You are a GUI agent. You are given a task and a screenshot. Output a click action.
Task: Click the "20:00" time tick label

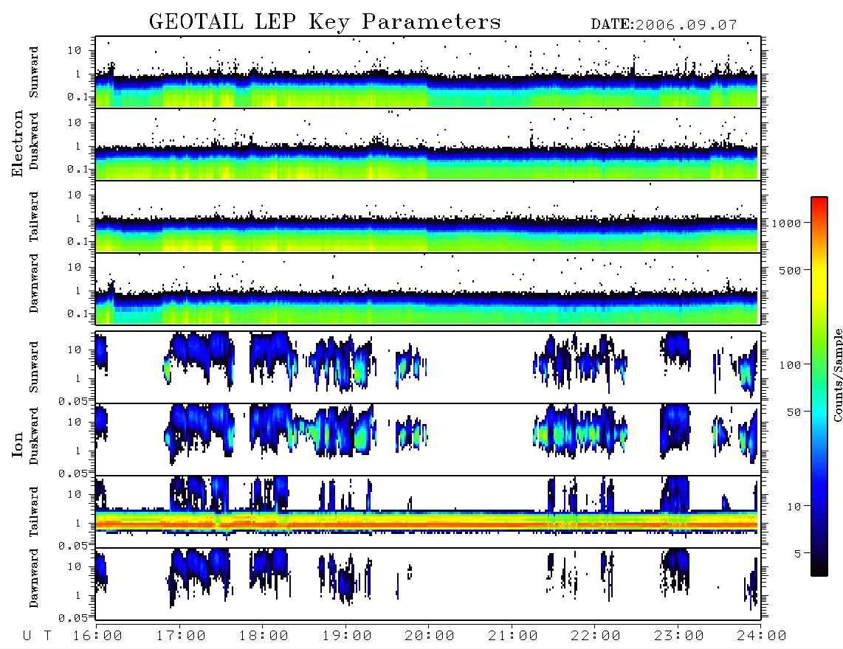pos(430,636)
